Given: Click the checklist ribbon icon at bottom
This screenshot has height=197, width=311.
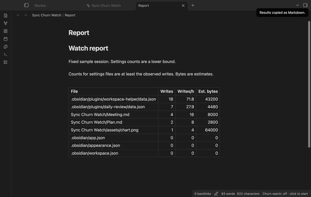Looking at the screenshot, I should [5, 62].
